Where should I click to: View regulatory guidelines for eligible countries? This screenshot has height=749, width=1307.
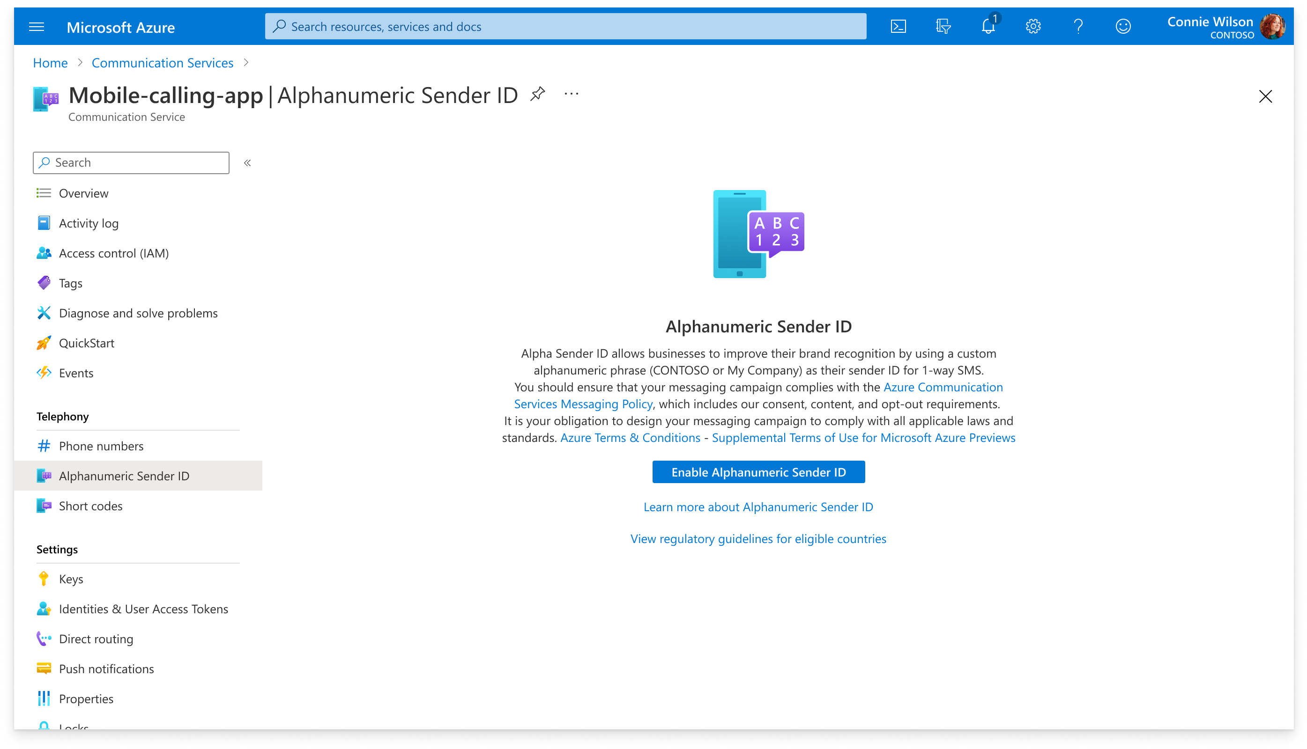point(757,538)
